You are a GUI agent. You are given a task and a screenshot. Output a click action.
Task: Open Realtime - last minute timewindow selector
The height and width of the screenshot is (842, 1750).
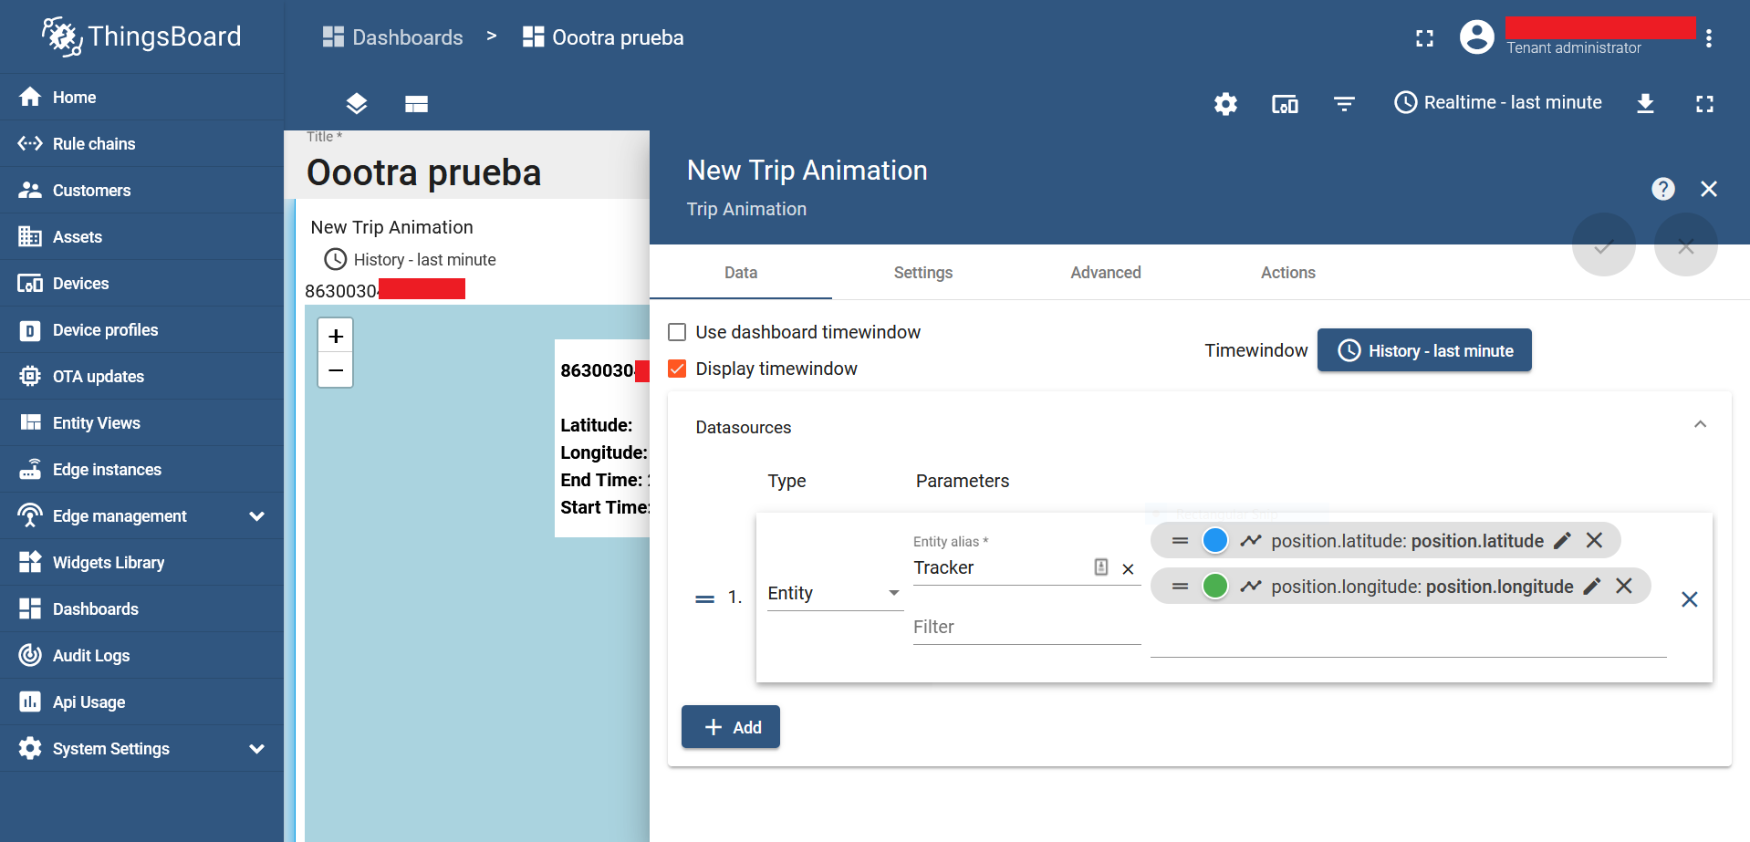(1498, 102)
